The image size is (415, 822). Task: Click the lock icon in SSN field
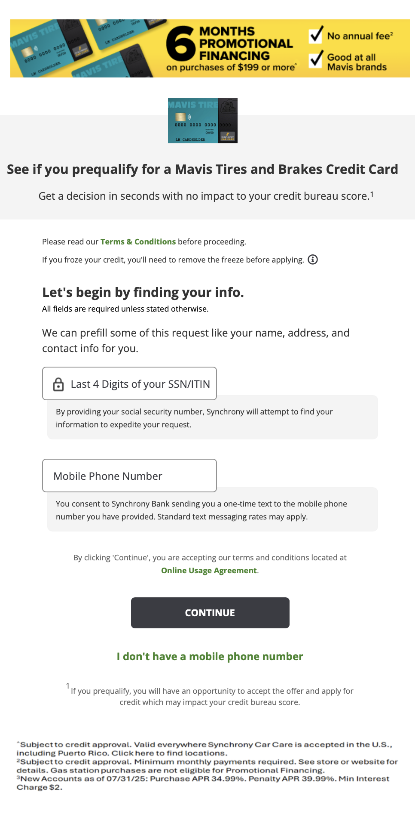(58, 384)
